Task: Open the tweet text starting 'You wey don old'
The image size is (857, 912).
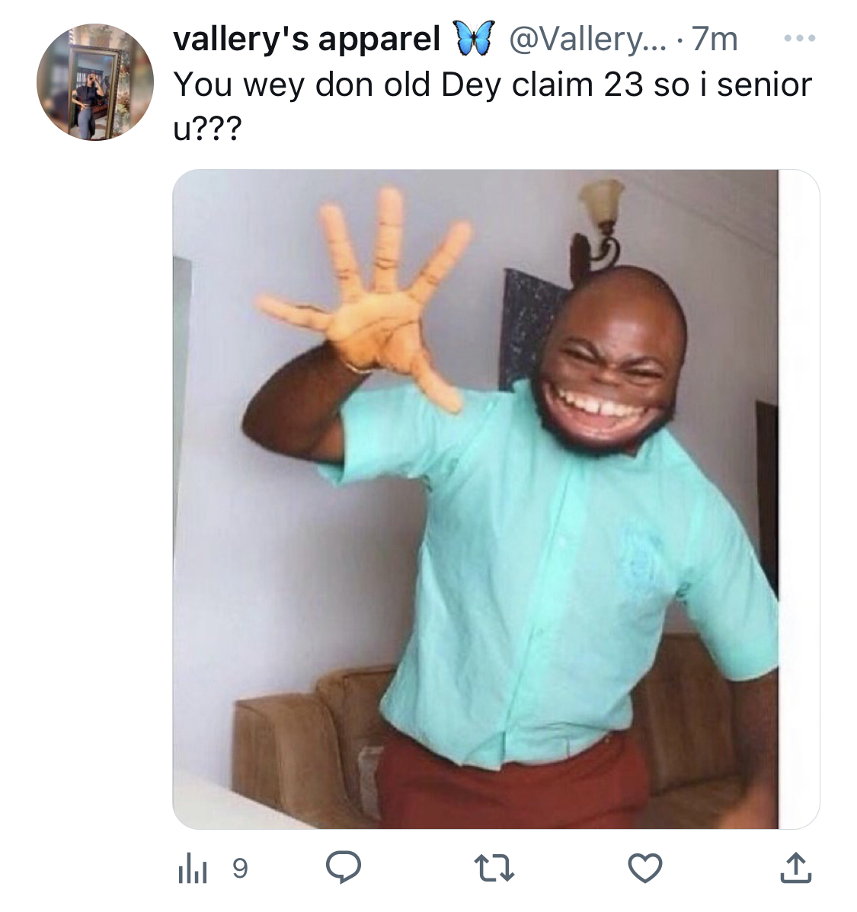Action: tap(492, 85)
